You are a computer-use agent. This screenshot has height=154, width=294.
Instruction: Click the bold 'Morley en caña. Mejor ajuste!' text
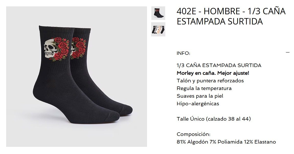[213, 73]
